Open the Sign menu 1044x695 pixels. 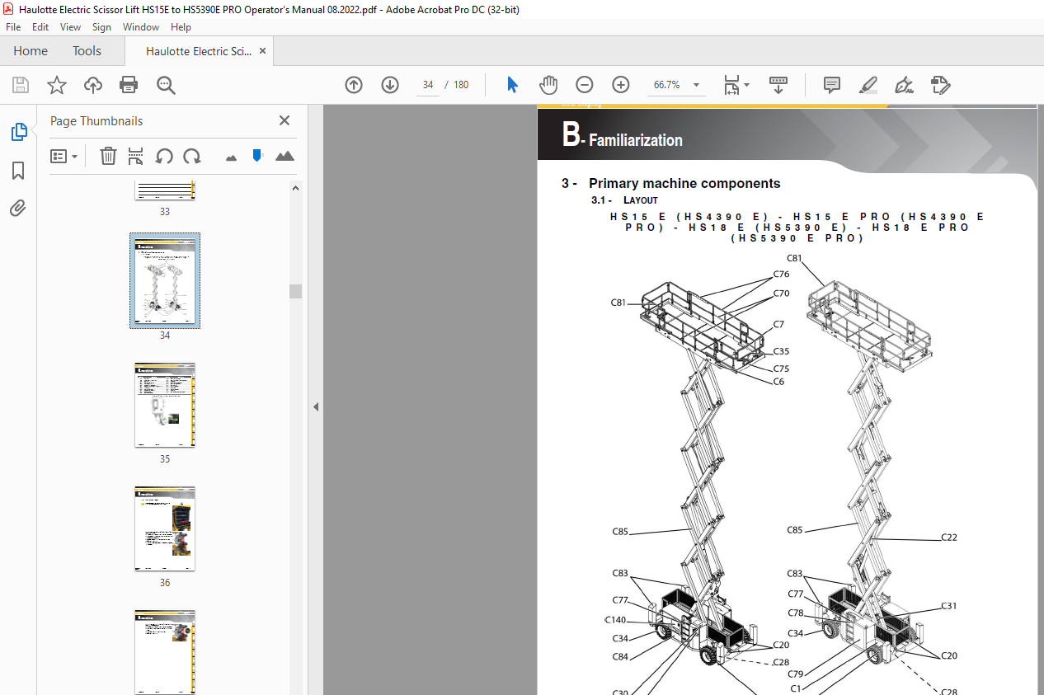[x=101, y=27]
